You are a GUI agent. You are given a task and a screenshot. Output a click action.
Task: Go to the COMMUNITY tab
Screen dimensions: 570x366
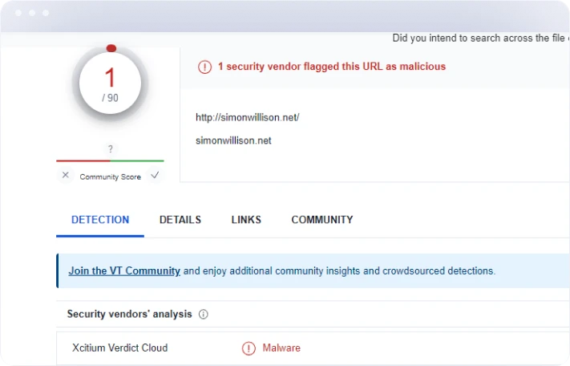321,220
